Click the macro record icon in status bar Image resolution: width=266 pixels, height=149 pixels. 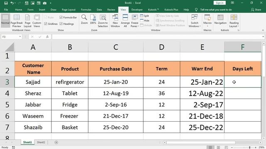[13, 147]
